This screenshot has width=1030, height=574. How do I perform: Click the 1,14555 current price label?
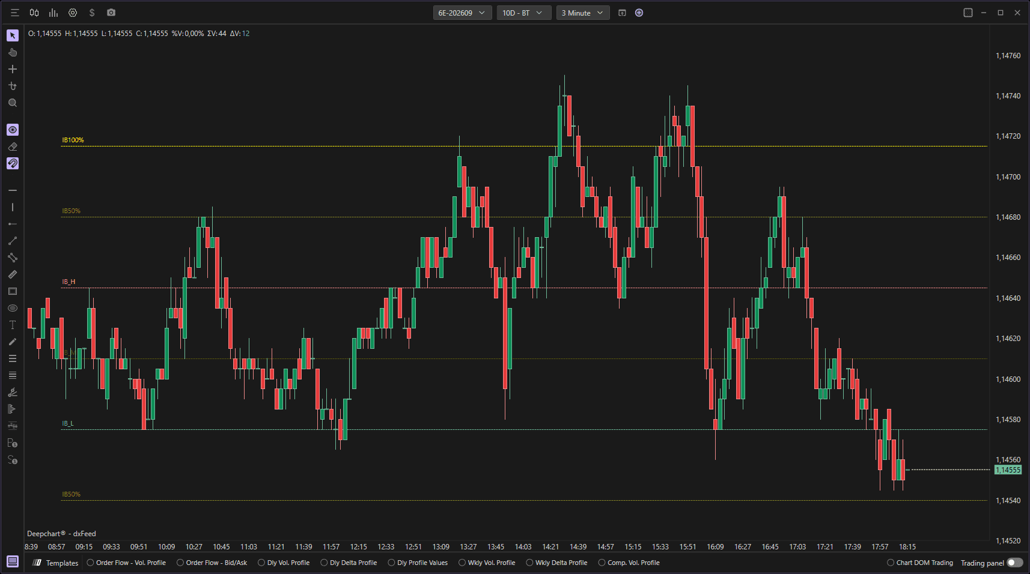pyautogui.click(x=1008, y=470)
